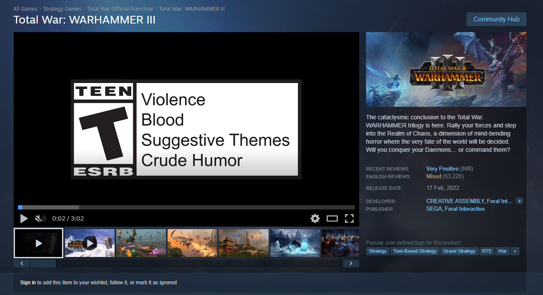Go to Strategy Games breadcrumb
The width and height of the screenshot is (543, 295).
click(x=62, y=9)
